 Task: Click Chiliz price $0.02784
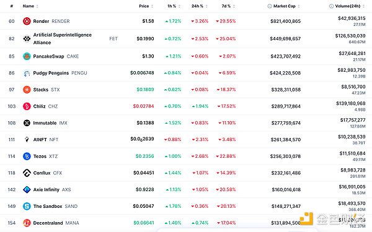[x=143, y=106]
